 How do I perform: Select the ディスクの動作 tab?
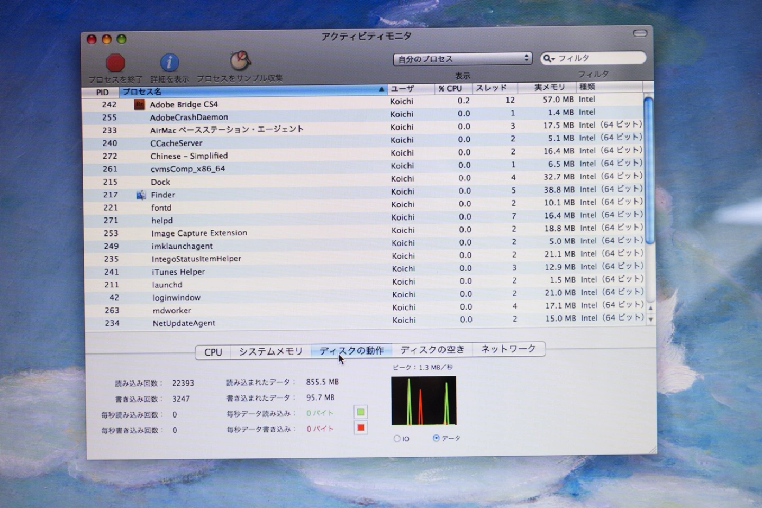tap(351, 350)
